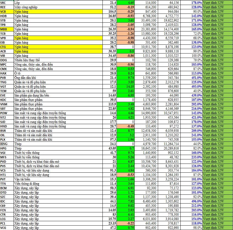This screenshot has width=233, height=230.
Task: Select Vượt đỉnh 52W cell in VNM row
Action: (x=217, y=104)
